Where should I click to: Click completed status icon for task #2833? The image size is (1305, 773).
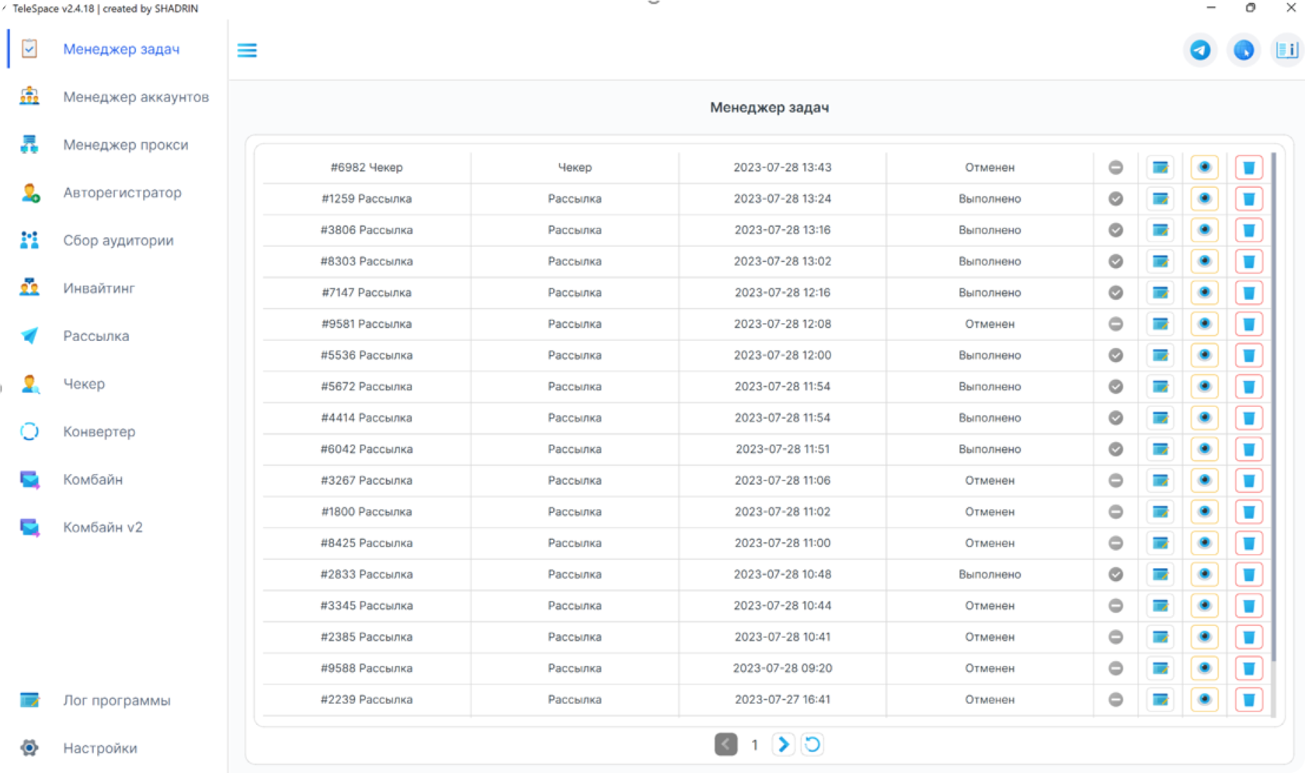coord(1116,574)
